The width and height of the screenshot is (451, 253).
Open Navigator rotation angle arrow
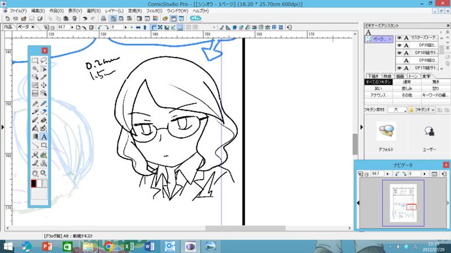coord(424,174)
